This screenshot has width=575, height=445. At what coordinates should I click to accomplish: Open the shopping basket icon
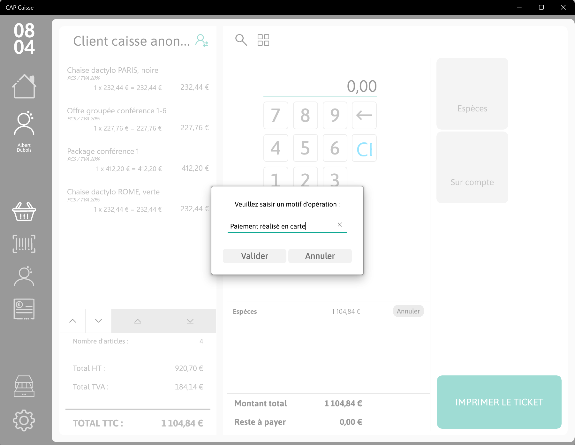tap(24, 211)
